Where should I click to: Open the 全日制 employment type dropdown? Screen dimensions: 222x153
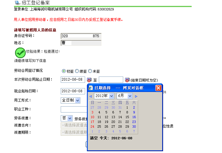click(x=71, y=100)
